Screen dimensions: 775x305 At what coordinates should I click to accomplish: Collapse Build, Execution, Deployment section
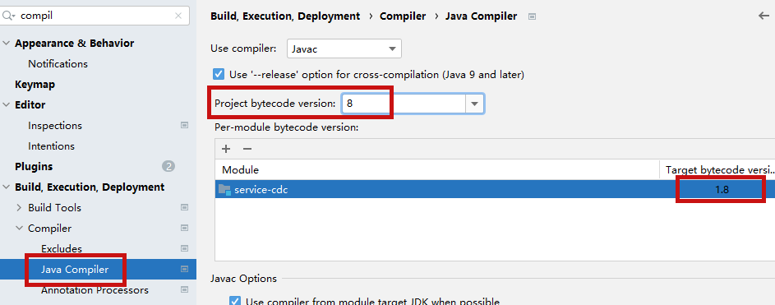pyautogui.click(x=6, y=187)
